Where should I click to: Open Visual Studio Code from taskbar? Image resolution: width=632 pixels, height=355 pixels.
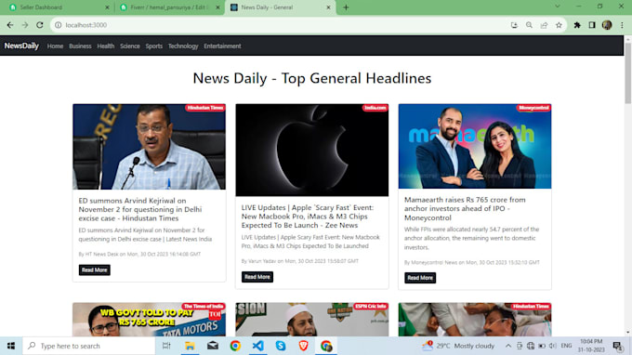click(x=258, y=346)
